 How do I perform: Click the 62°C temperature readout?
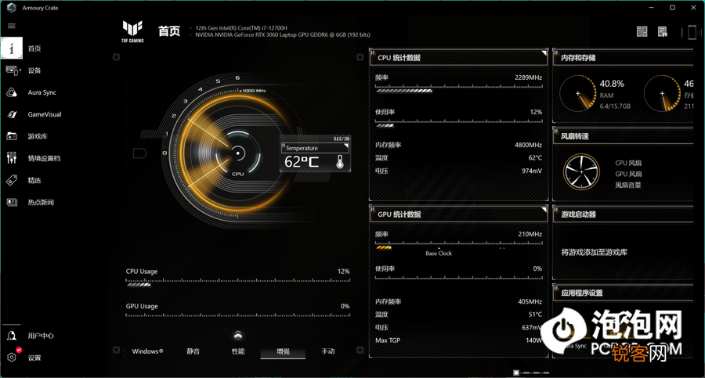tap(302, 162)
